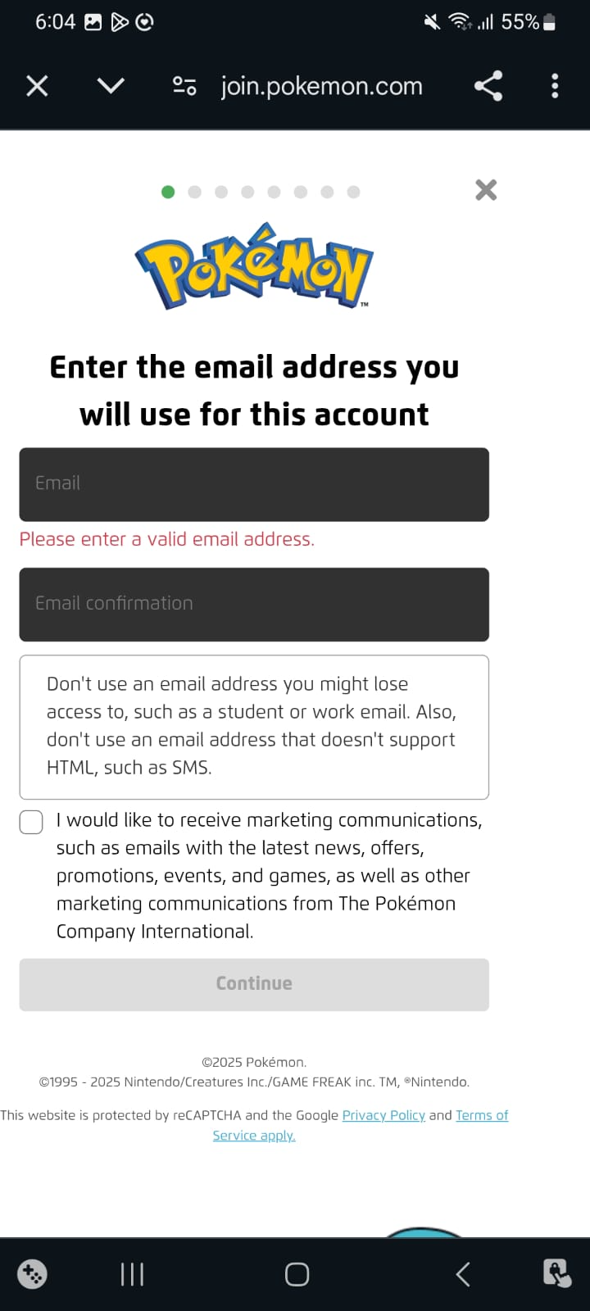Image resolution: width=590 pixels, height=1311 pixels.
Task: Tap the Pokémon logo
Action: (x=254, y=266)
